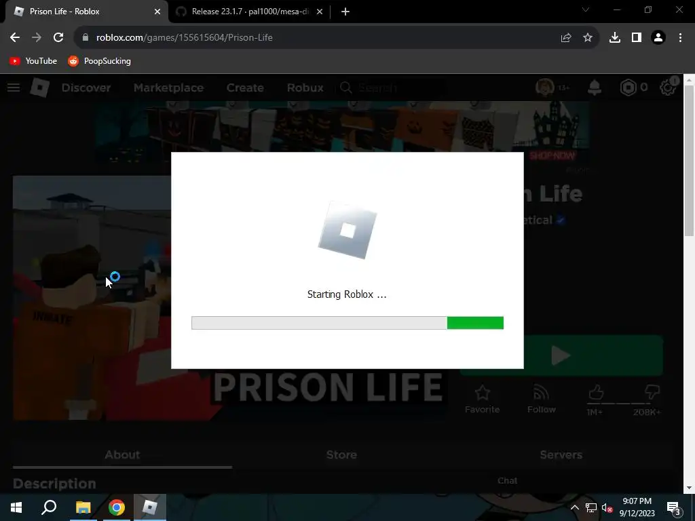Open the Robux balance icon
695x521 pixels.
click(628, 88)
